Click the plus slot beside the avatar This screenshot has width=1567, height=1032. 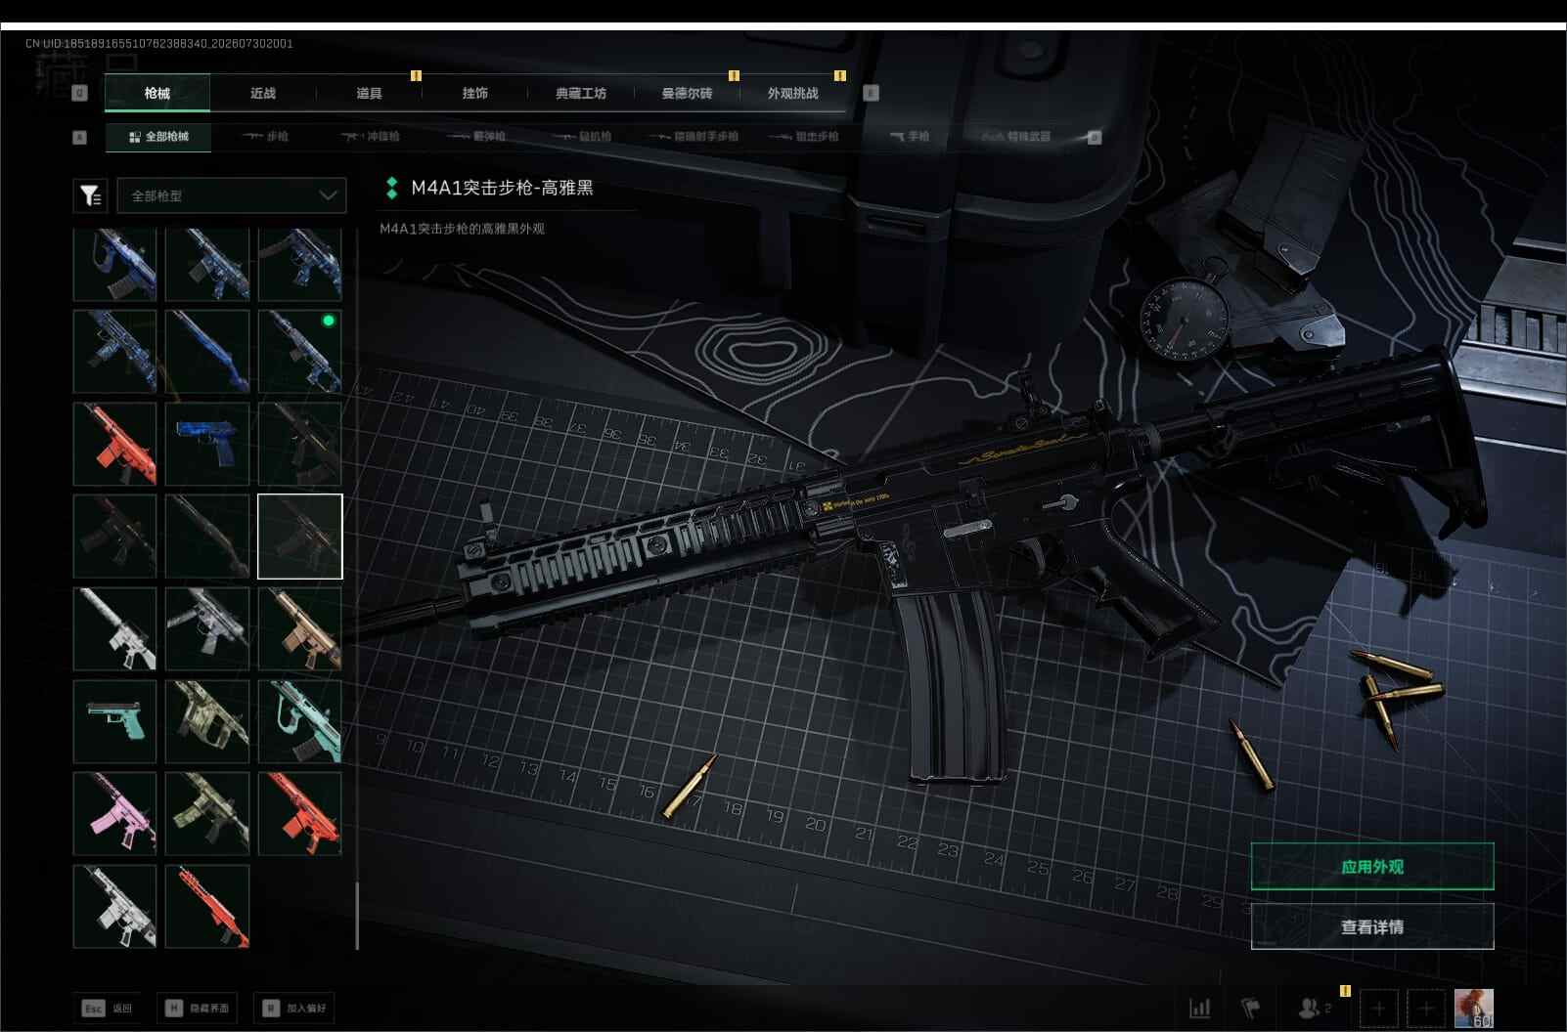click(x=1426, y=1008)
